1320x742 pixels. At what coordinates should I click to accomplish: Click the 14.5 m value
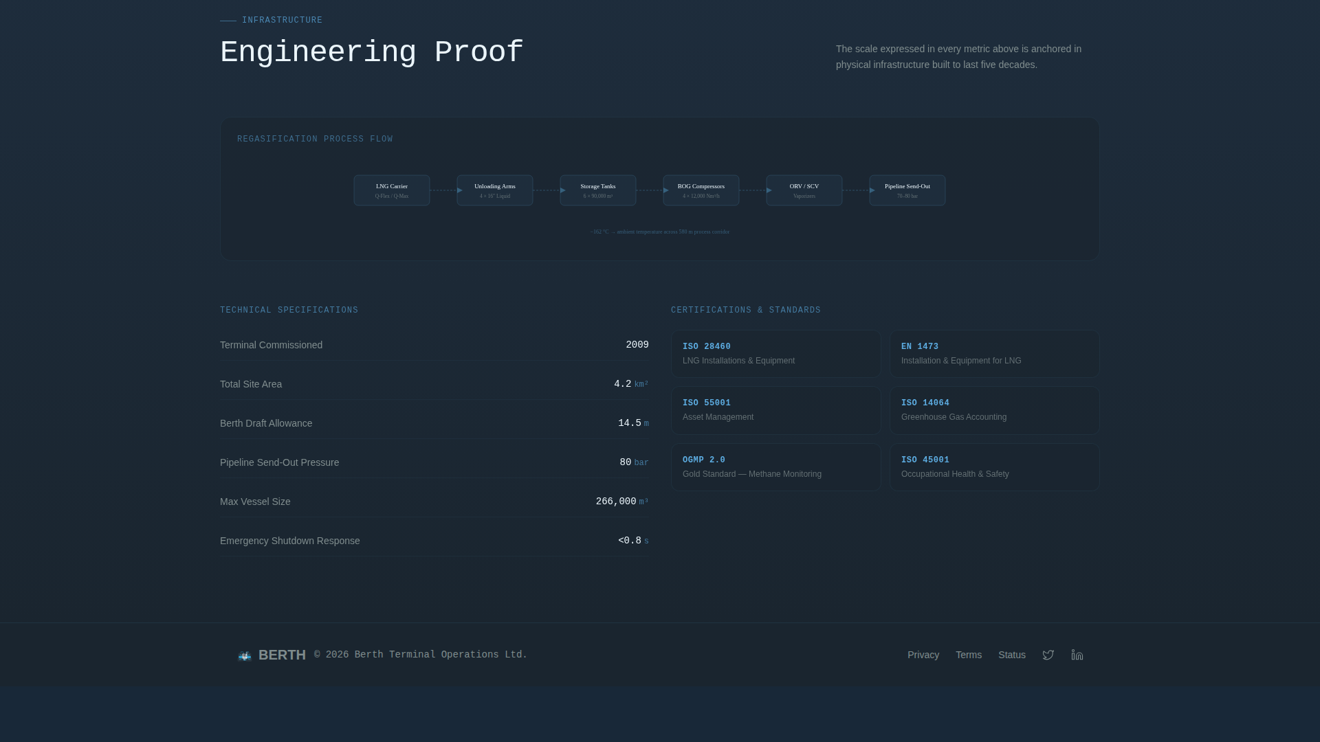(633, 423)
